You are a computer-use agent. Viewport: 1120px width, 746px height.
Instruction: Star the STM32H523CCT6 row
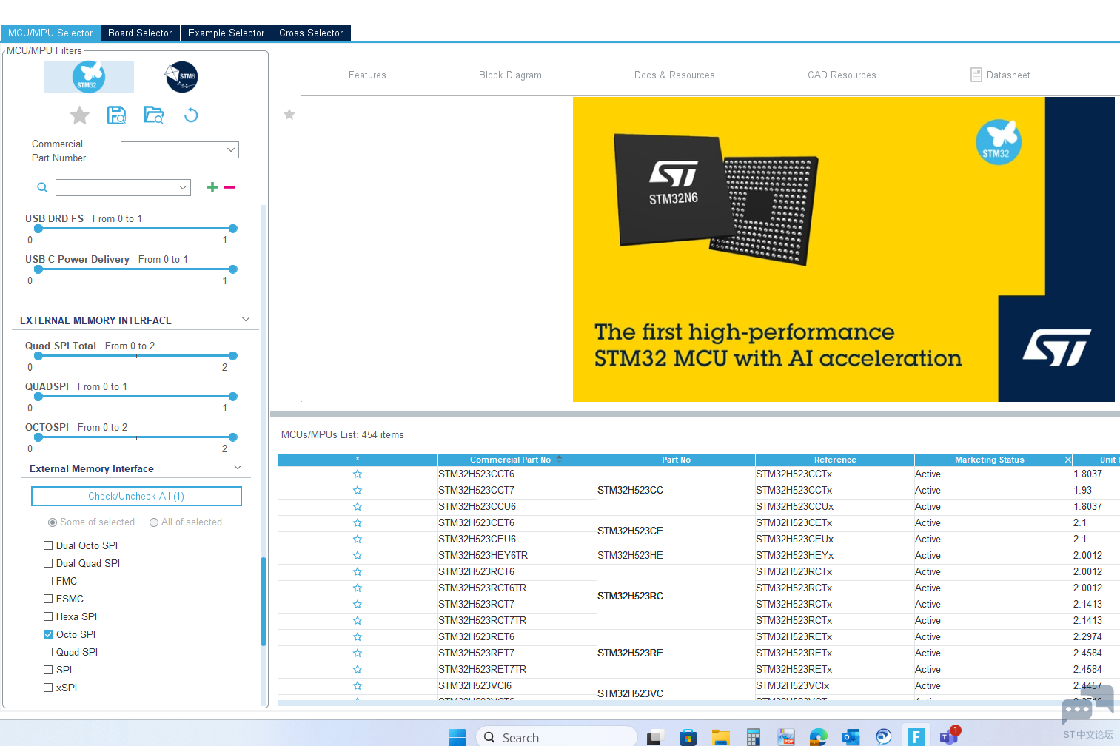point(358,474)
